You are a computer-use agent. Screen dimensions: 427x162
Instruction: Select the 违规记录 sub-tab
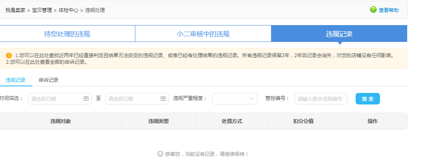(x=16, y=80)
